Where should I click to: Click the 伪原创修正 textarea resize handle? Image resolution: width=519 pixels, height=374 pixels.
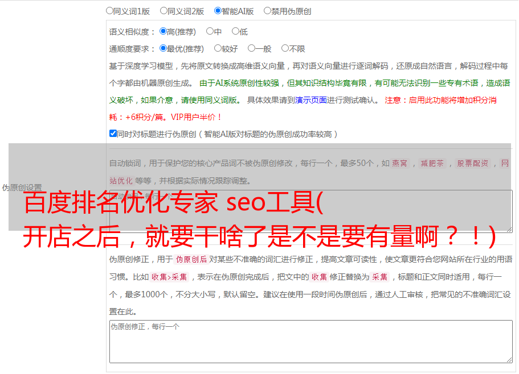point(509,360)
